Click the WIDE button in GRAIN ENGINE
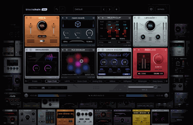193x125 pixels. tap(126, 74)
